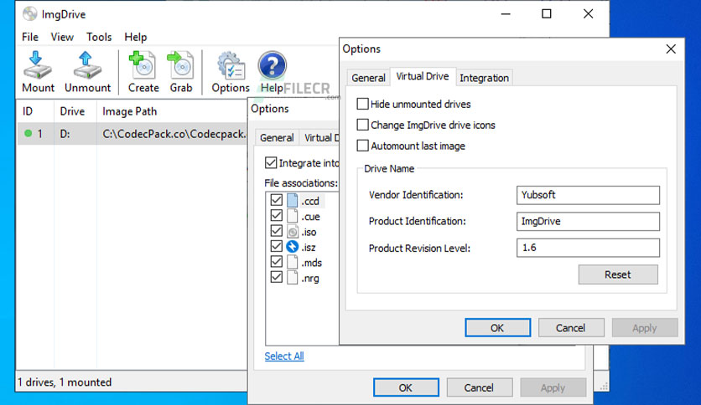Switch to General tab in front Options dialog
Image resolution: width=701 pixels, height=405 pixels.
[368, 78]
